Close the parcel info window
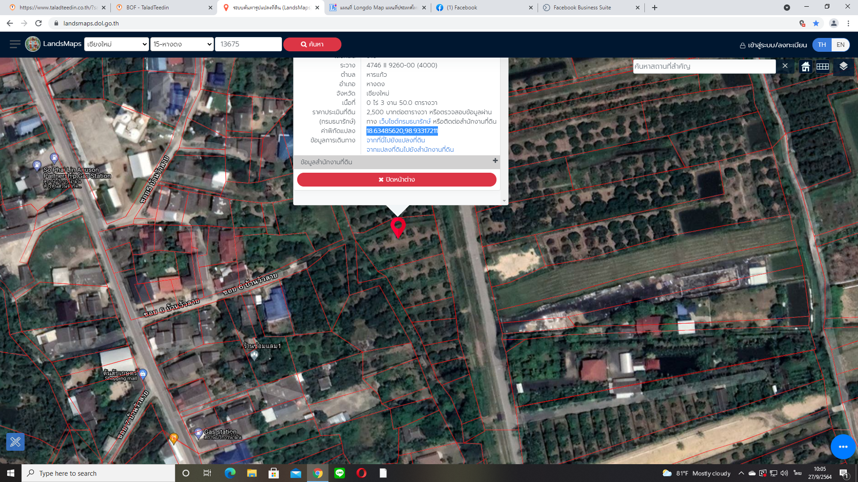858x482 pixels. pyautogui.click(x=397, y=179)
